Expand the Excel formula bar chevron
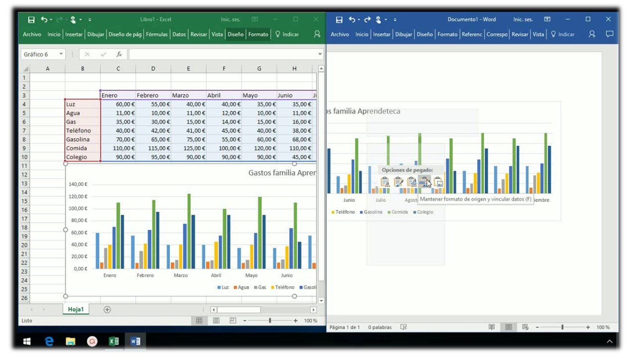The width and height of the screenshot is (636, 357). pos(321,54)
